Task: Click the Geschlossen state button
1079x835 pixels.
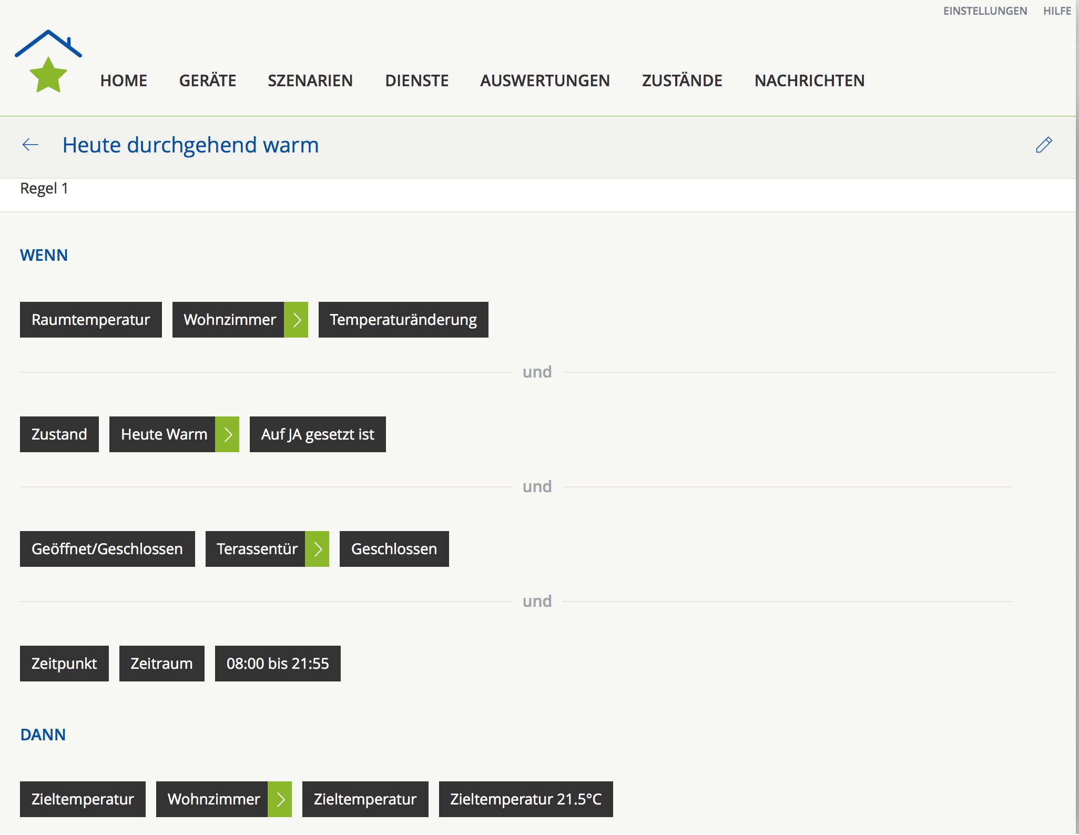Action: click(x=394, y=549)
